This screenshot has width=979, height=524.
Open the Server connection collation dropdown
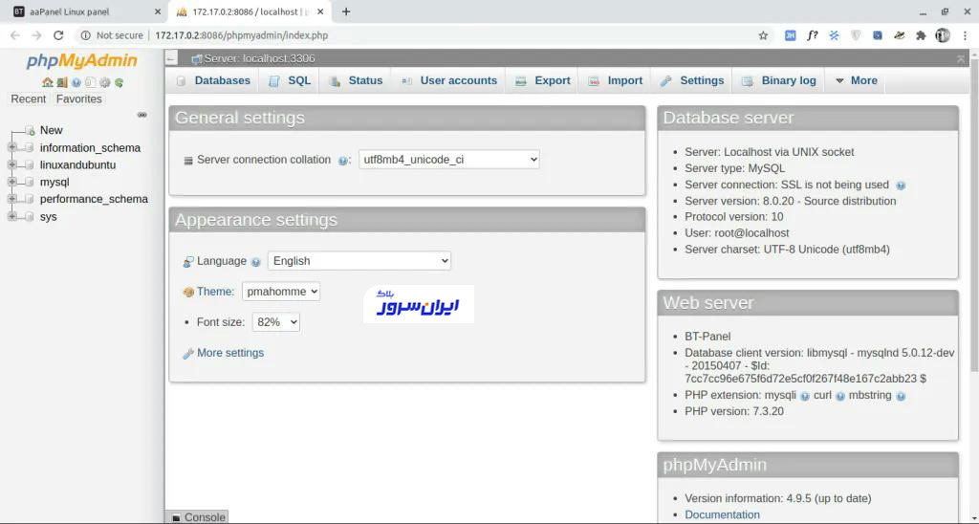click(448, 160)
